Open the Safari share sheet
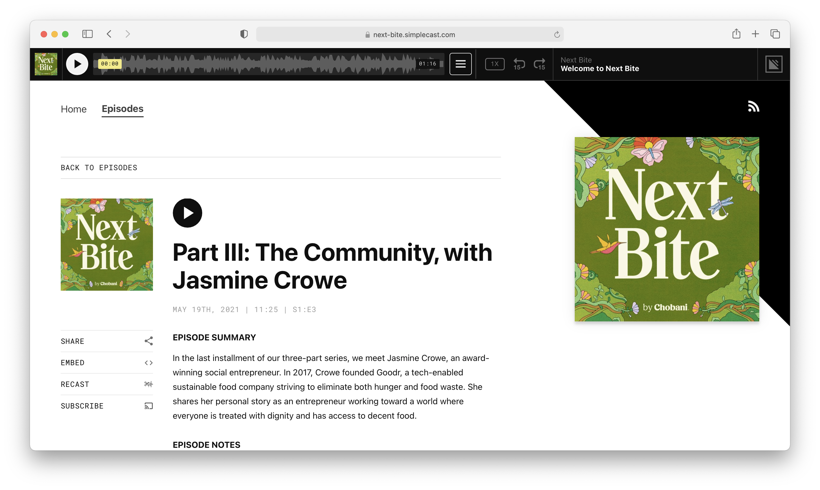This screenshot has width=820, height=490. tap(736, 34)
